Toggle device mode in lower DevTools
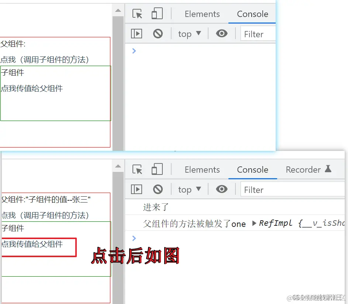348x304 pixels. pos(157,169)
